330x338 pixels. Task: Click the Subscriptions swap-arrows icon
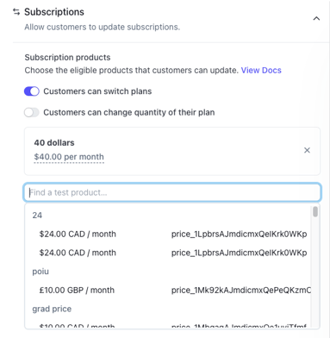[16, 12]
